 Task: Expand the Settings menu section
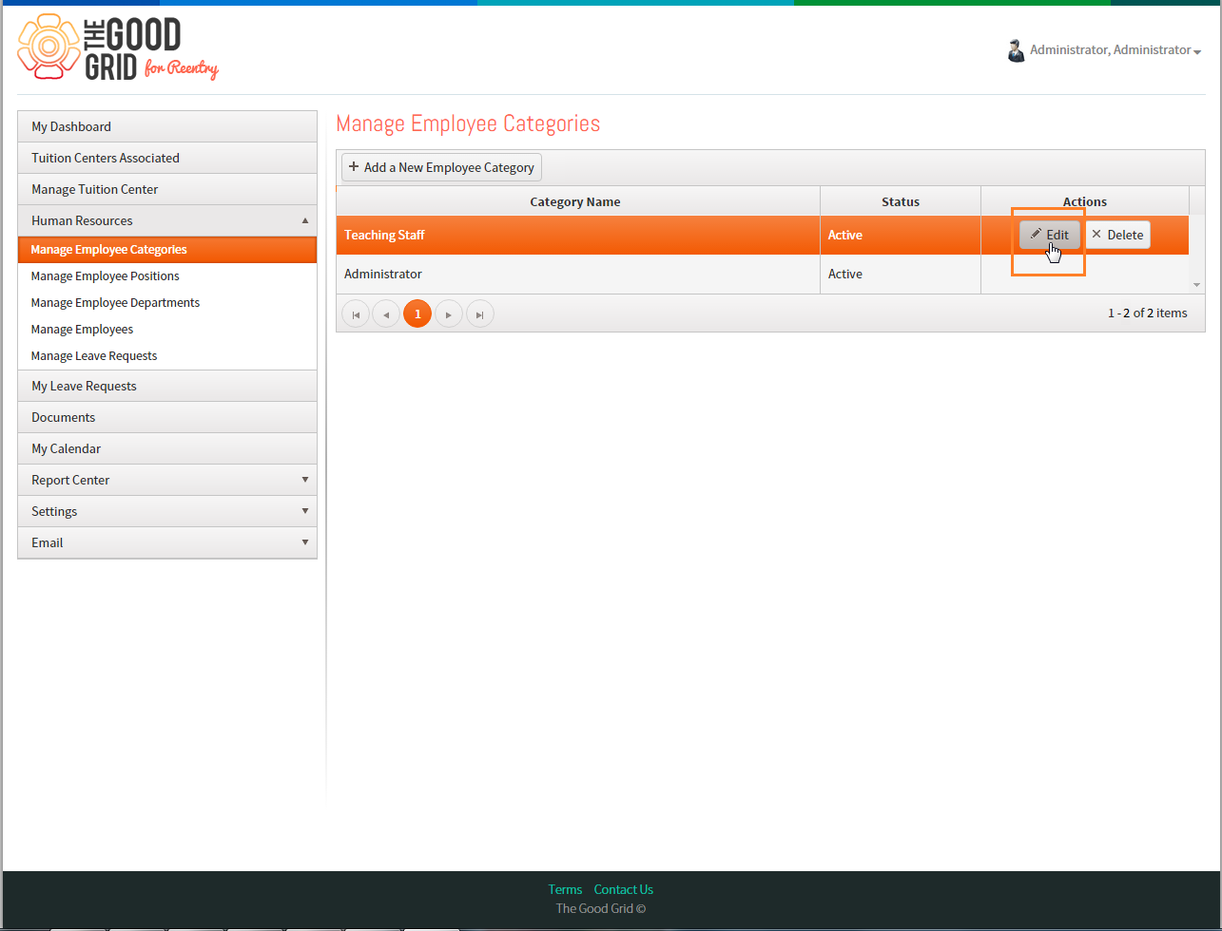click(x=167, y=511)
